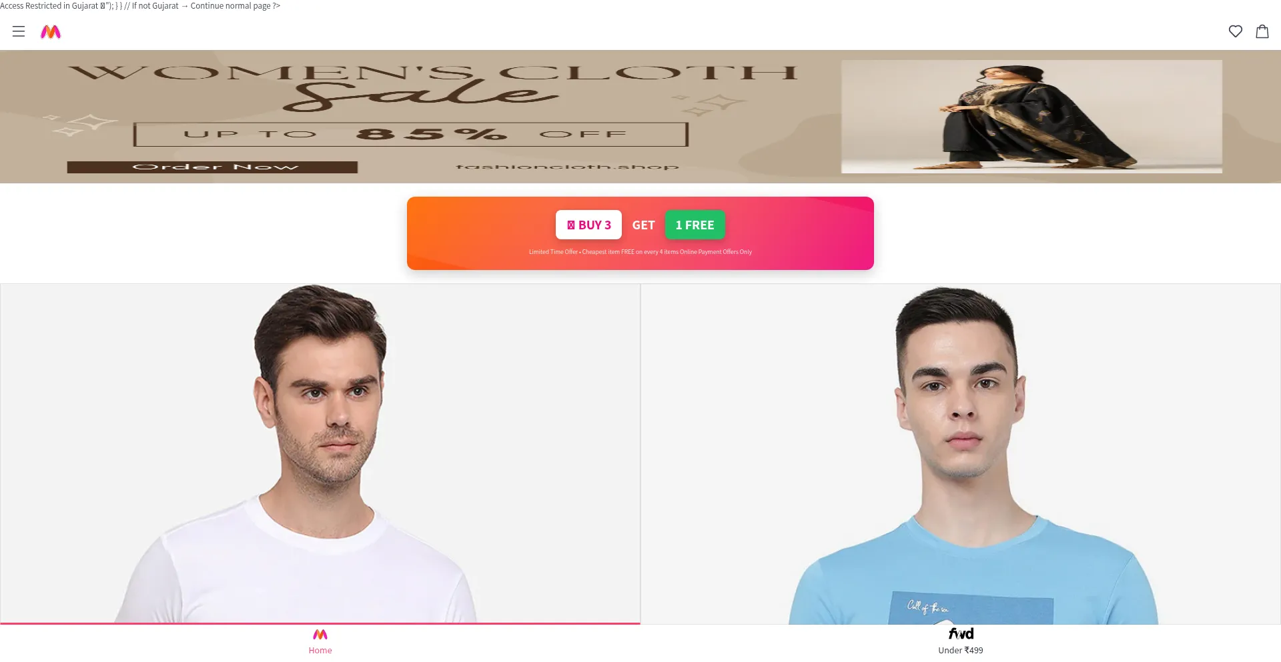Viewport: 1281px width, 662px height.
Task: Open the white t-shirt product image
Action: pyautogui.click(x=320, y=454)
